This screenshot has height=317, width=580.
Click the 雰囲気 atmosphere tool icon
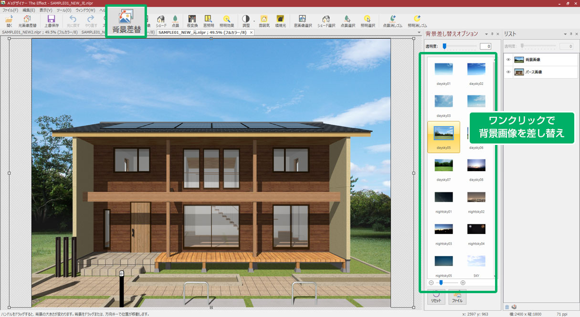[264, 21]
